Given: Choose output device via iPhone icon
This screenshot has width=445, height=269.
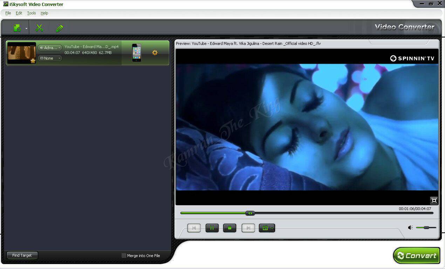Looking at the screenshot, I should click(137, 53).
